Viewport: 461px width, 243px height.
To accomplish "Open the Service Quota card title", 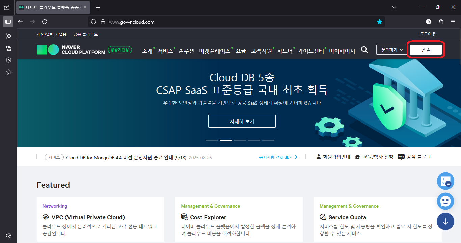I will pyautogui.click(x=347, y=217).
